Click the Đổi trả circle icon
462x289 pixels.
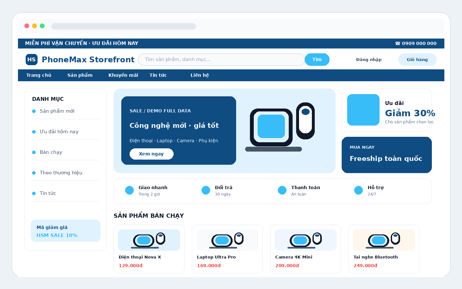coord(206,190)
